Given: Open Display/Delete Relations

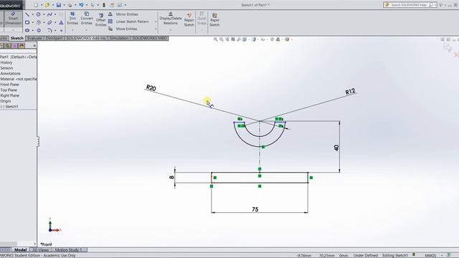Looking at the screenshot, I should click(171, 19).
